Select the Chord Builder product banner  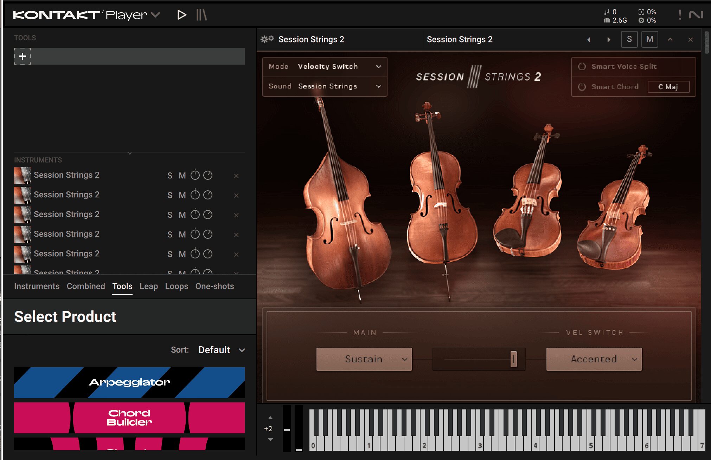(x=129, y=418)
